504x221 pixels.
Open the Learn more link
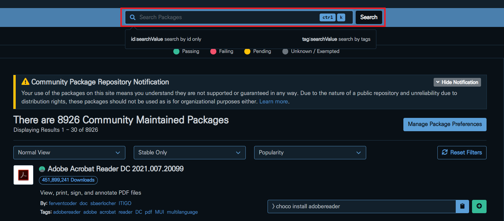coord(274,102)
